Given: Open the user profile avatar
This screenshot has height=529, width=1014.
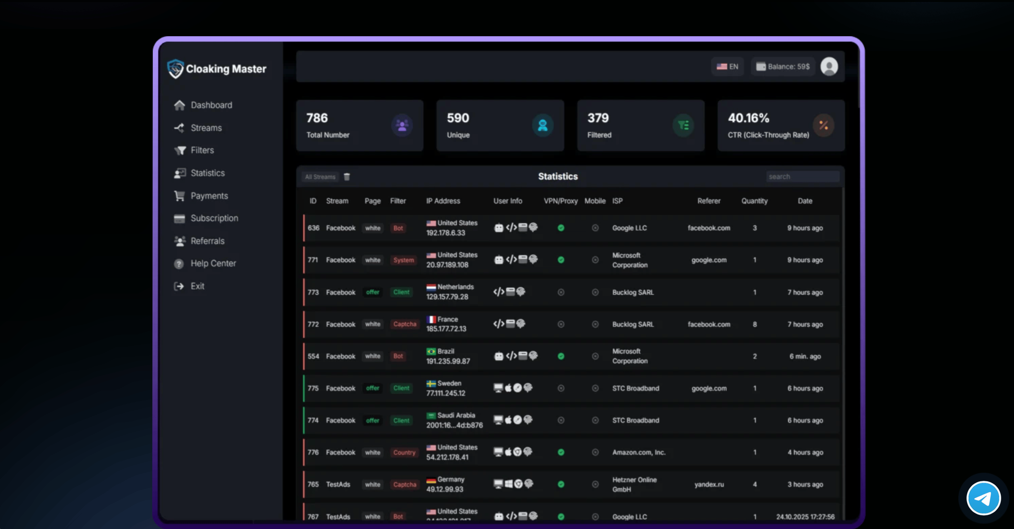Looking at the screenshot, I should [829, 66].
